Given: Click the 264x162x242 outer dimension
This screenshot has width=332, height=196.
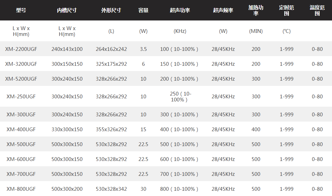Looking at the screenshot, I should (x=111, y=49).
